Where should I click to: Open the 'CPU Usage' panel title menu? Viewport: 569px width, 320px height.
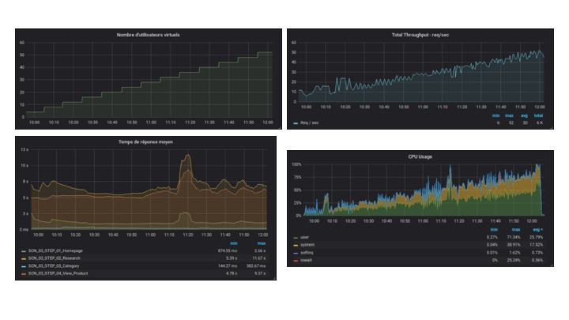pyautogui.click(x=420, y=156)
